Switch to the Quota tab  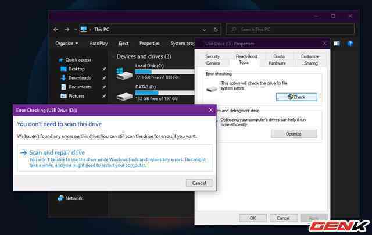279,56
